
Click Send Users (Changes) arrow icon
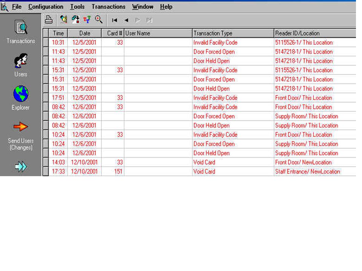pyautogui.click(x=21, y=126)
